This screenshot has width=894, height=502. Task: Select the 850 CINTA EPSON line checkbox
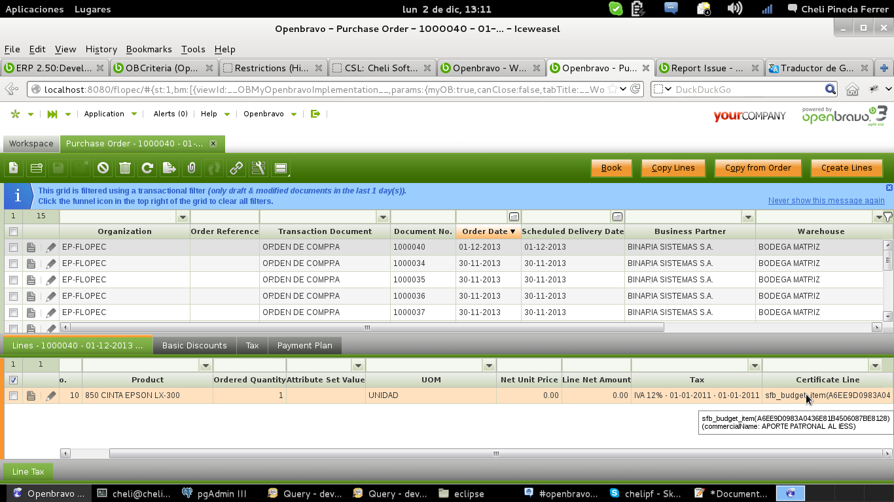point(13,395)
